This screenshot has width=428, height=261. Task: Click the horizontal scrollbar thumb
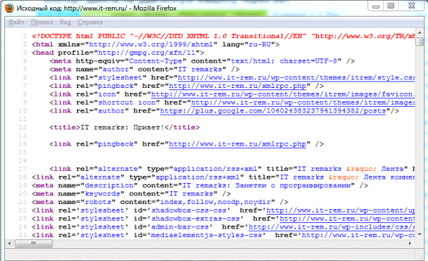34,243
